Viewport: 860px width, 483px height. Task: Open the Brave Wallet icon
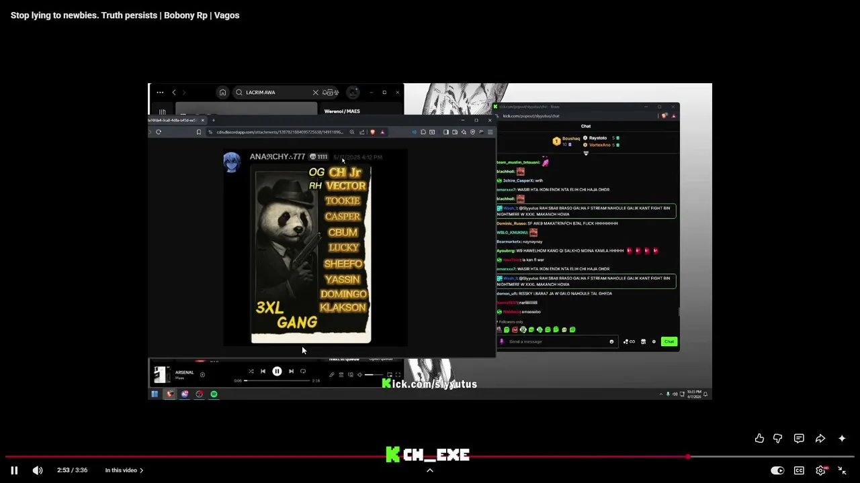tap(455, 132)
